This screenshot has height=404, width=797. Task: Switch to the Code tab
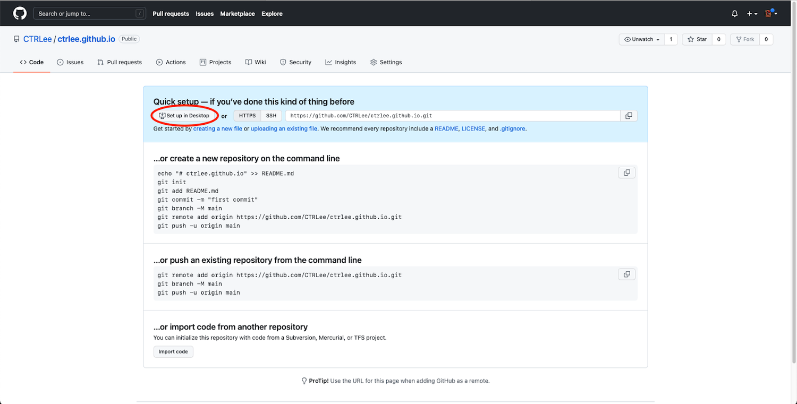(32, 62)
